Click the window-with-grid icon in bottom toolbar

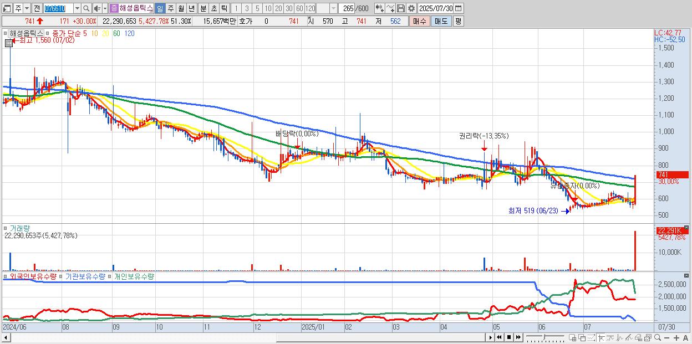(x=572, y=337)
